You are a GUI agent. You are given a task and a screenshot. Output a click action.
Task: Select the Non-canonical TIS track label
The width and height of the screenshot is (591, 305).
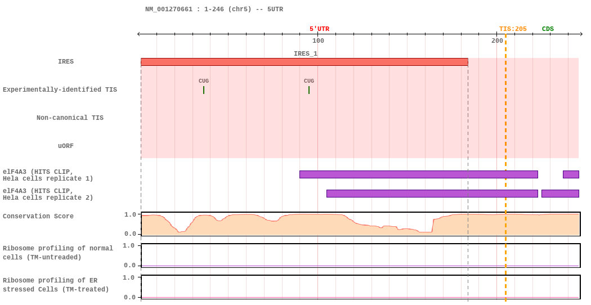70,118
